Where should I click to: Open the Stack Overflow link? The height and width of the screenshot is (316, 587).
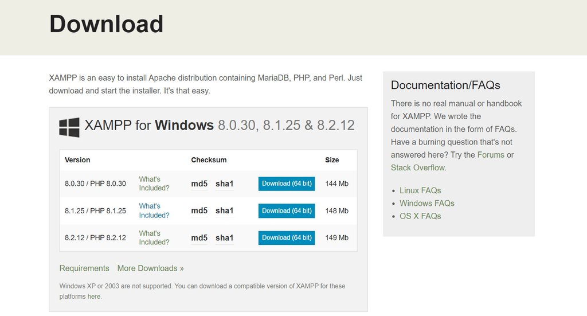(418, 167)
